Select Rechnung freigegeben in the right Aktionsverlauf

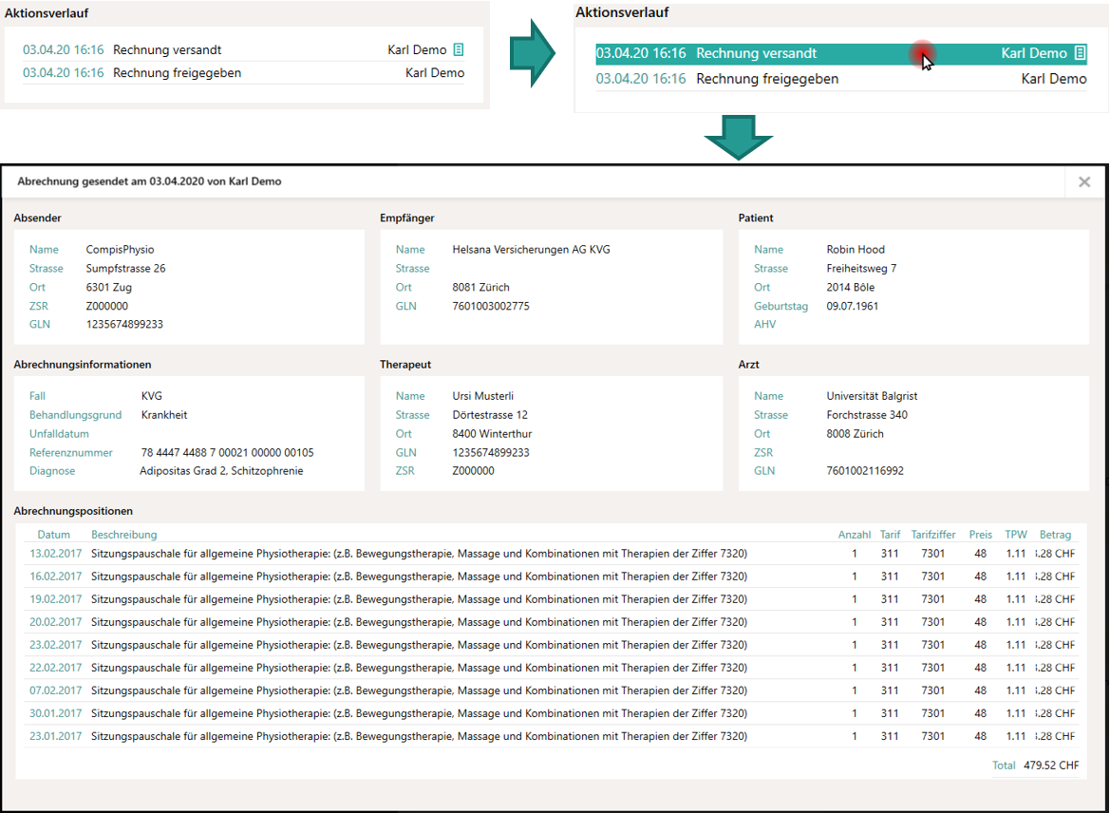767,80
